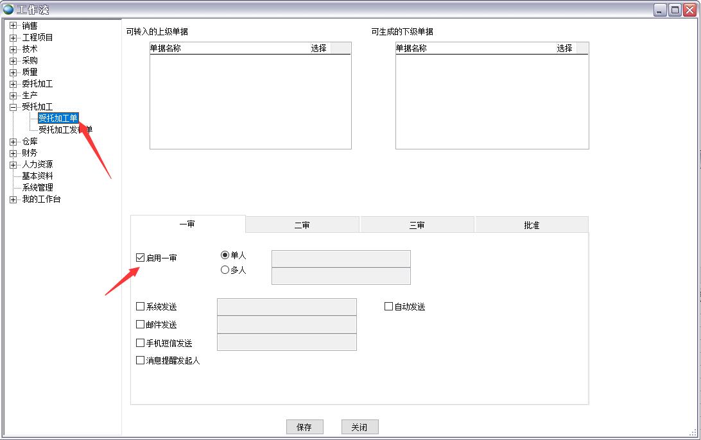Click the globe app icon in title bar
This screenshot has height=440, width=701.
pyautogui.click(x=8, y=10)
